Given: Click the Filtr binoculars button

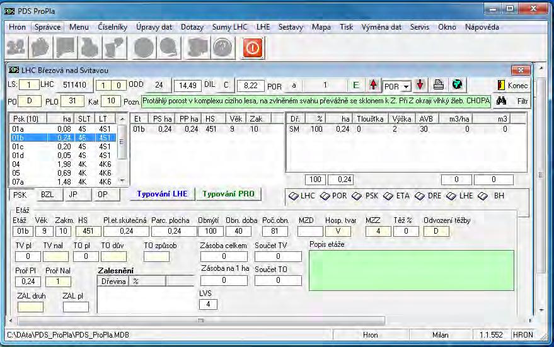Looking at the screenshot, I should click(x=512, y=101).
